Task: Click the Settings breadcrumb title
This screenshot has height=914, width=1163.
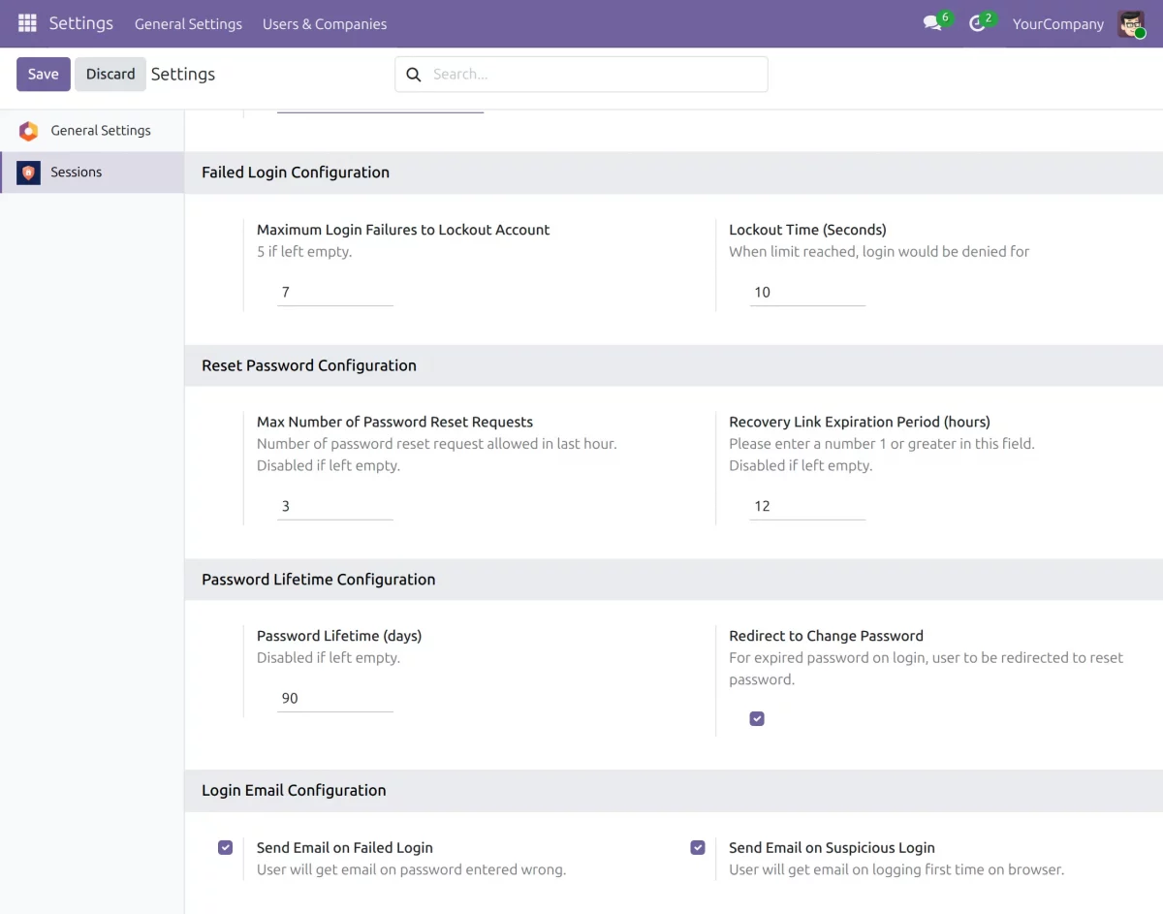Action: pos(183,75)
